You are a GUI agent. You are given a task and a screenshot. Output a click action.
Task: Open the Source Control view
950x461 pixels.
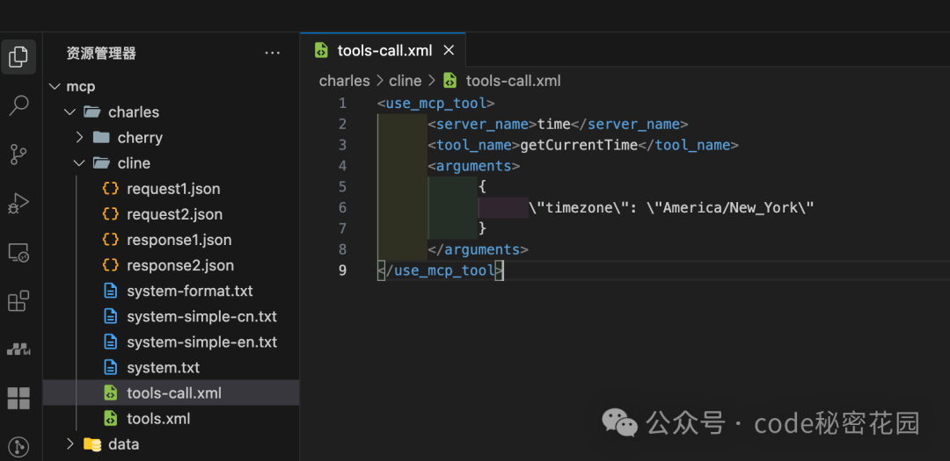click(x=18, y=155)
